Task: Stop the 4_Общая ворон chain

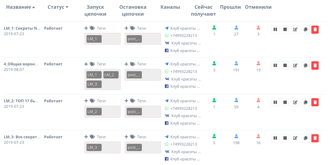Action: (x=285, y=65)
